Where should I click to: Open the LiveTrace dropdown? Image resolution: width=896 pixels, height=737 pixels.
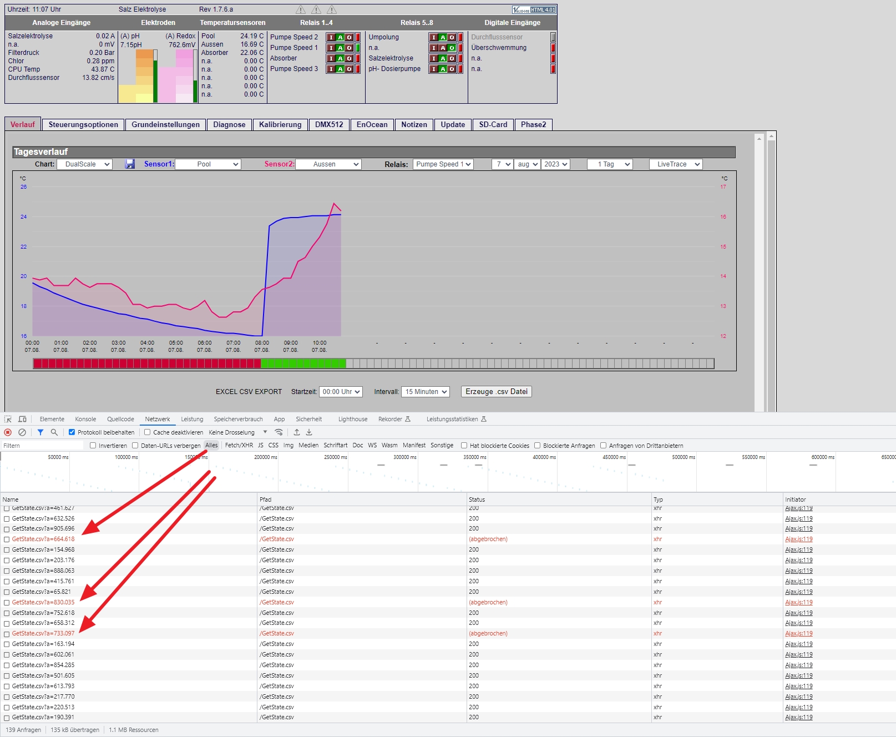676,164
